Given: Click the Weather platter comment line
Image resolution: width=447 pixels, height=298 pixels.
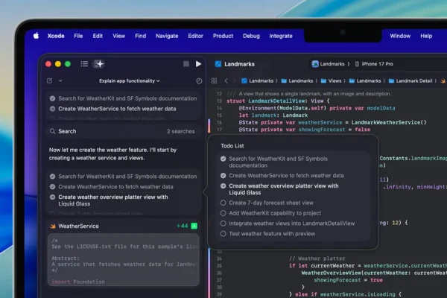Looking at the screenshot, I should pos(317,259).
